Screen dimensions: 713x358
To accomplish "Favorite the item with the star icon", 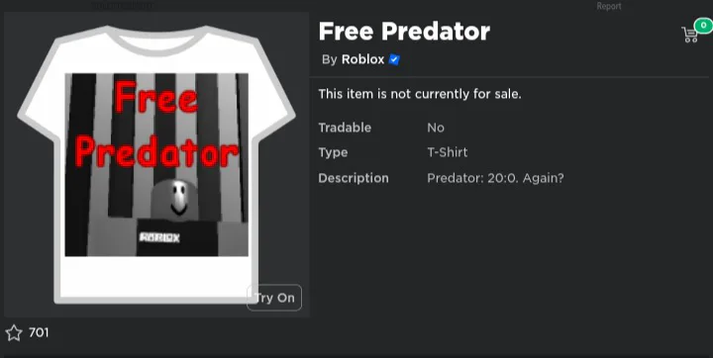I will (x=14, y=333).
